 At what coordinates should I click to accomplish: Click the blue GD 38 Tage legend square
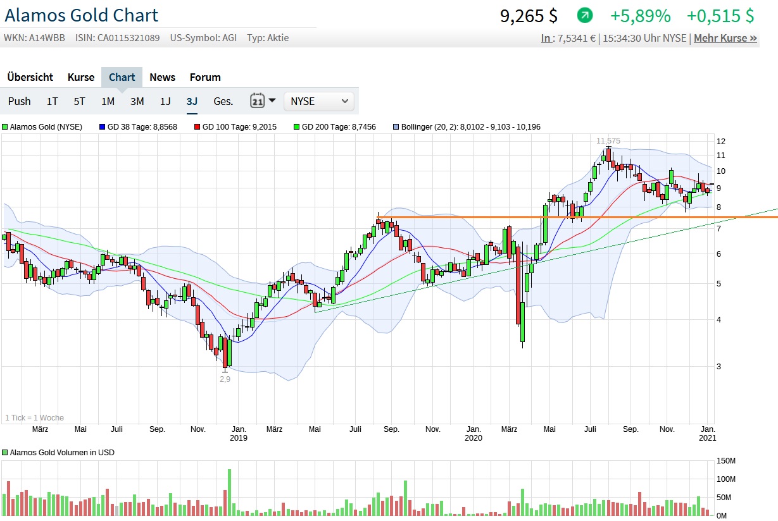[x=102, y=127]
